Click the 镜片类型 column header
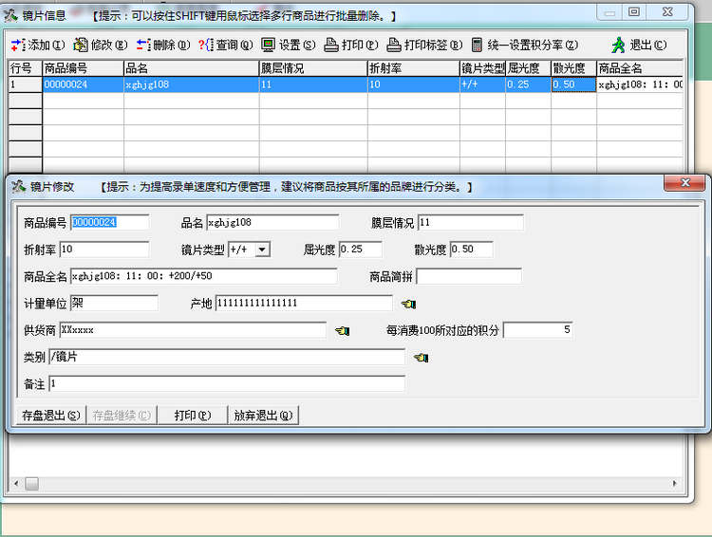 [482, 68]
